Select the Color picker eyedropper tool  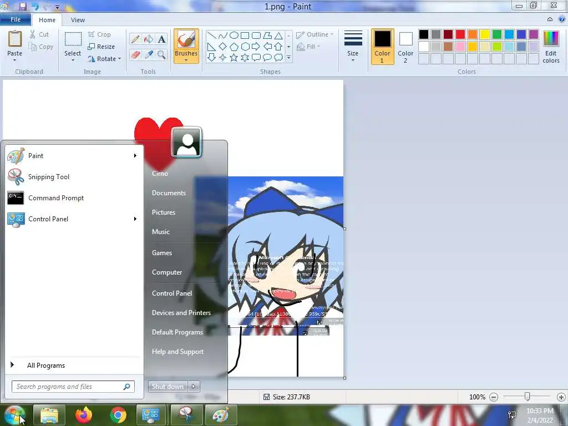(x=149, y=55)
